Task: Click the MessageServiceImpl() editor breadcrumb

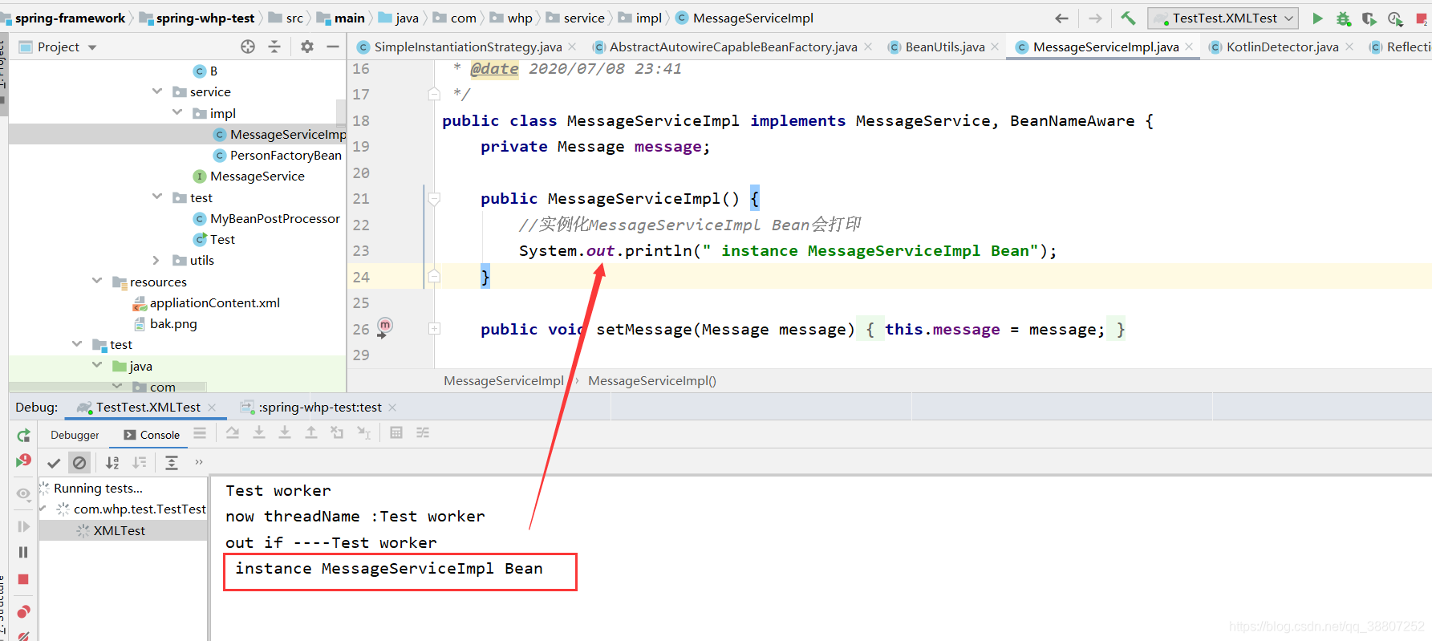Action: [651, 381]
